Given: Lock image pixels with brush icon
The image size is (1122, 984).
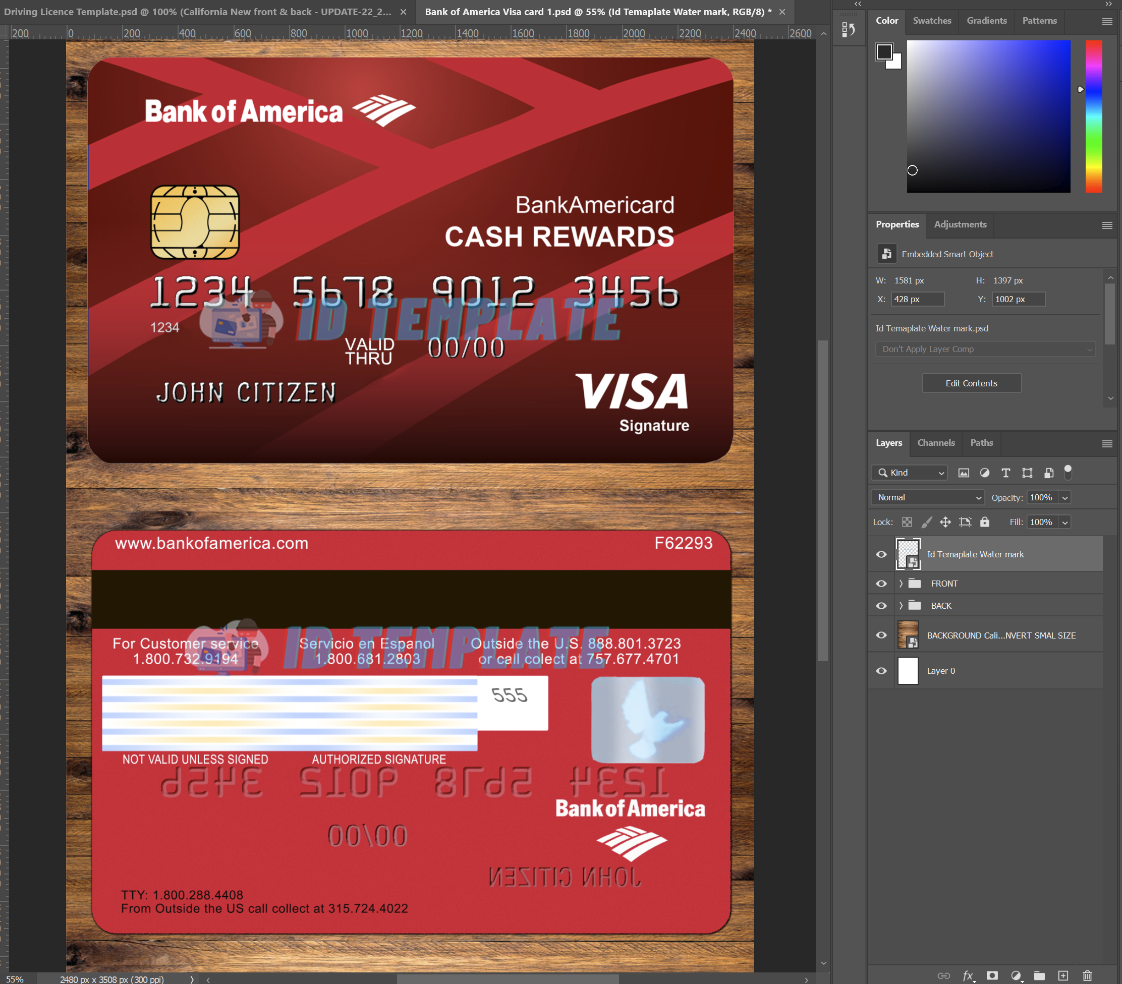Looking at the screenshot, I should (x=927, y=522).
